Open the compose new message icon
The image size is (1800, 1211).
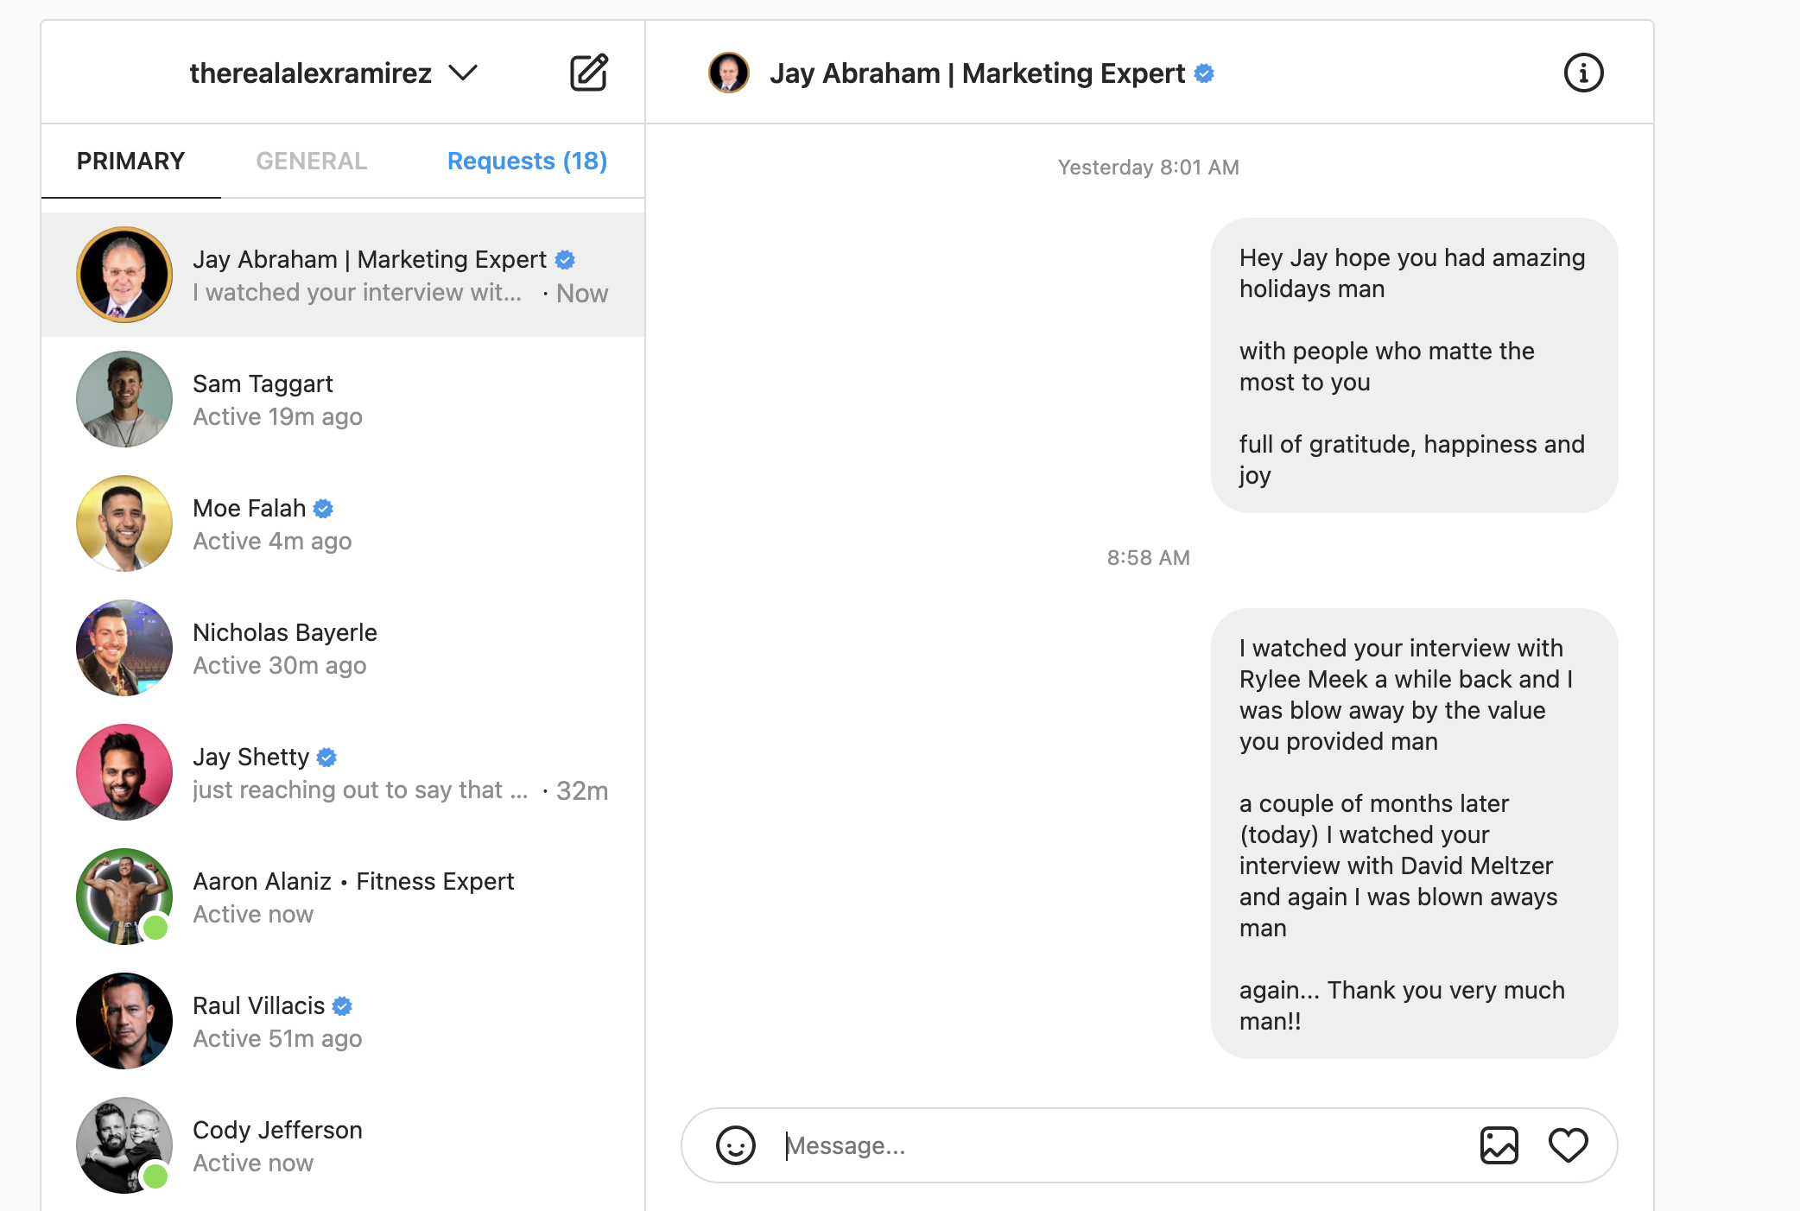pyautogui.click(x=589, y=73)
